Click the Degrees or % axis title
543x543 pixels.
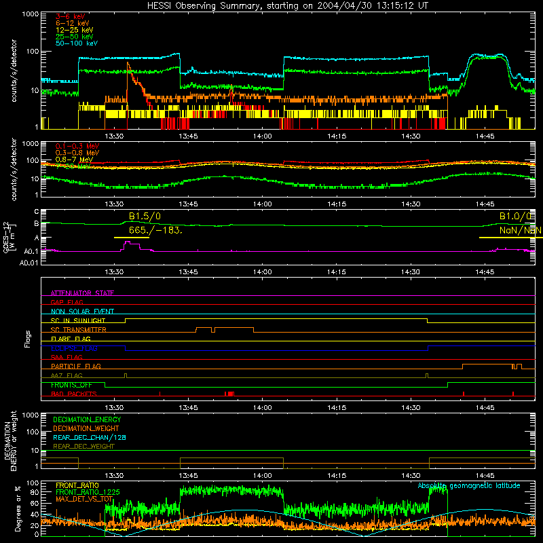pos(18,508)
